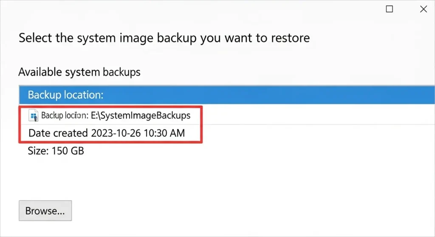Click the 2023-10-26 date in the backup entry
The height and width of the screenshot is (237, 435).
point(116,133)
